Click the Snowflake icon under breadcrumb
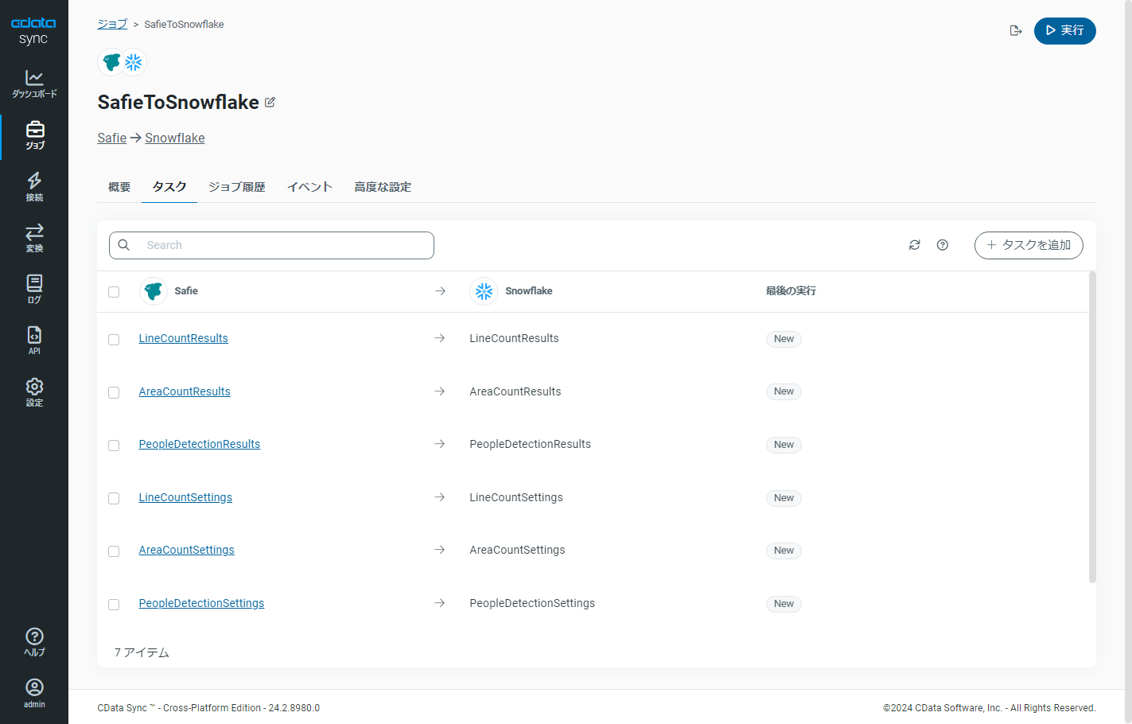Viewport: 1132px width, 724px height. tap(134, 62)
